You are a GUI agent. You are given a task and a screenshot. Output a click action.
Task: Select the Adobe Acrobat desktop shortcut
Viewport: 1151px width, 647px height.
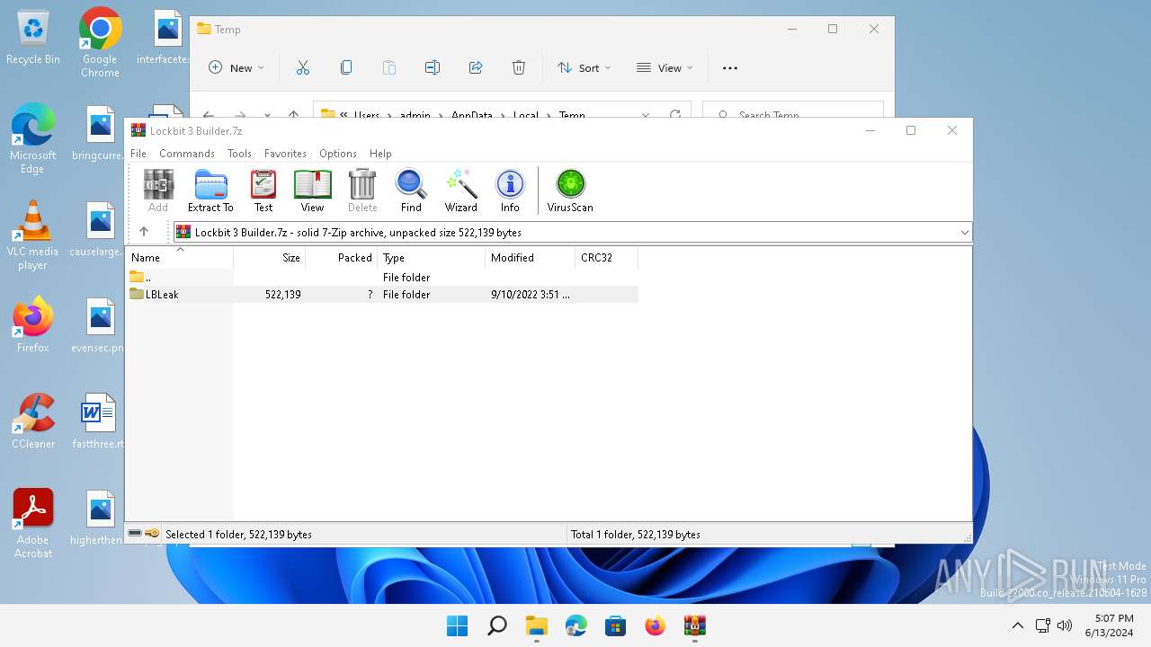[x=33, y=523]
